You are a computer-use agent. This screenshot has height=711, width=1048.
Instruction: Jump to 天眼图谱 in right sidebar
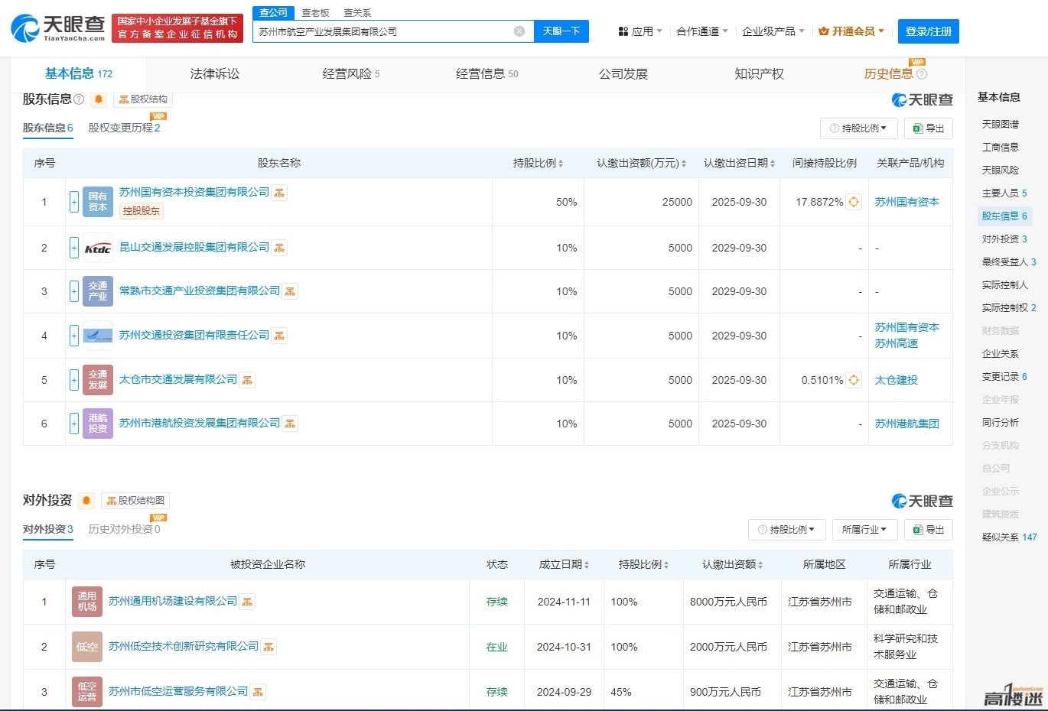coord(1001,125)
